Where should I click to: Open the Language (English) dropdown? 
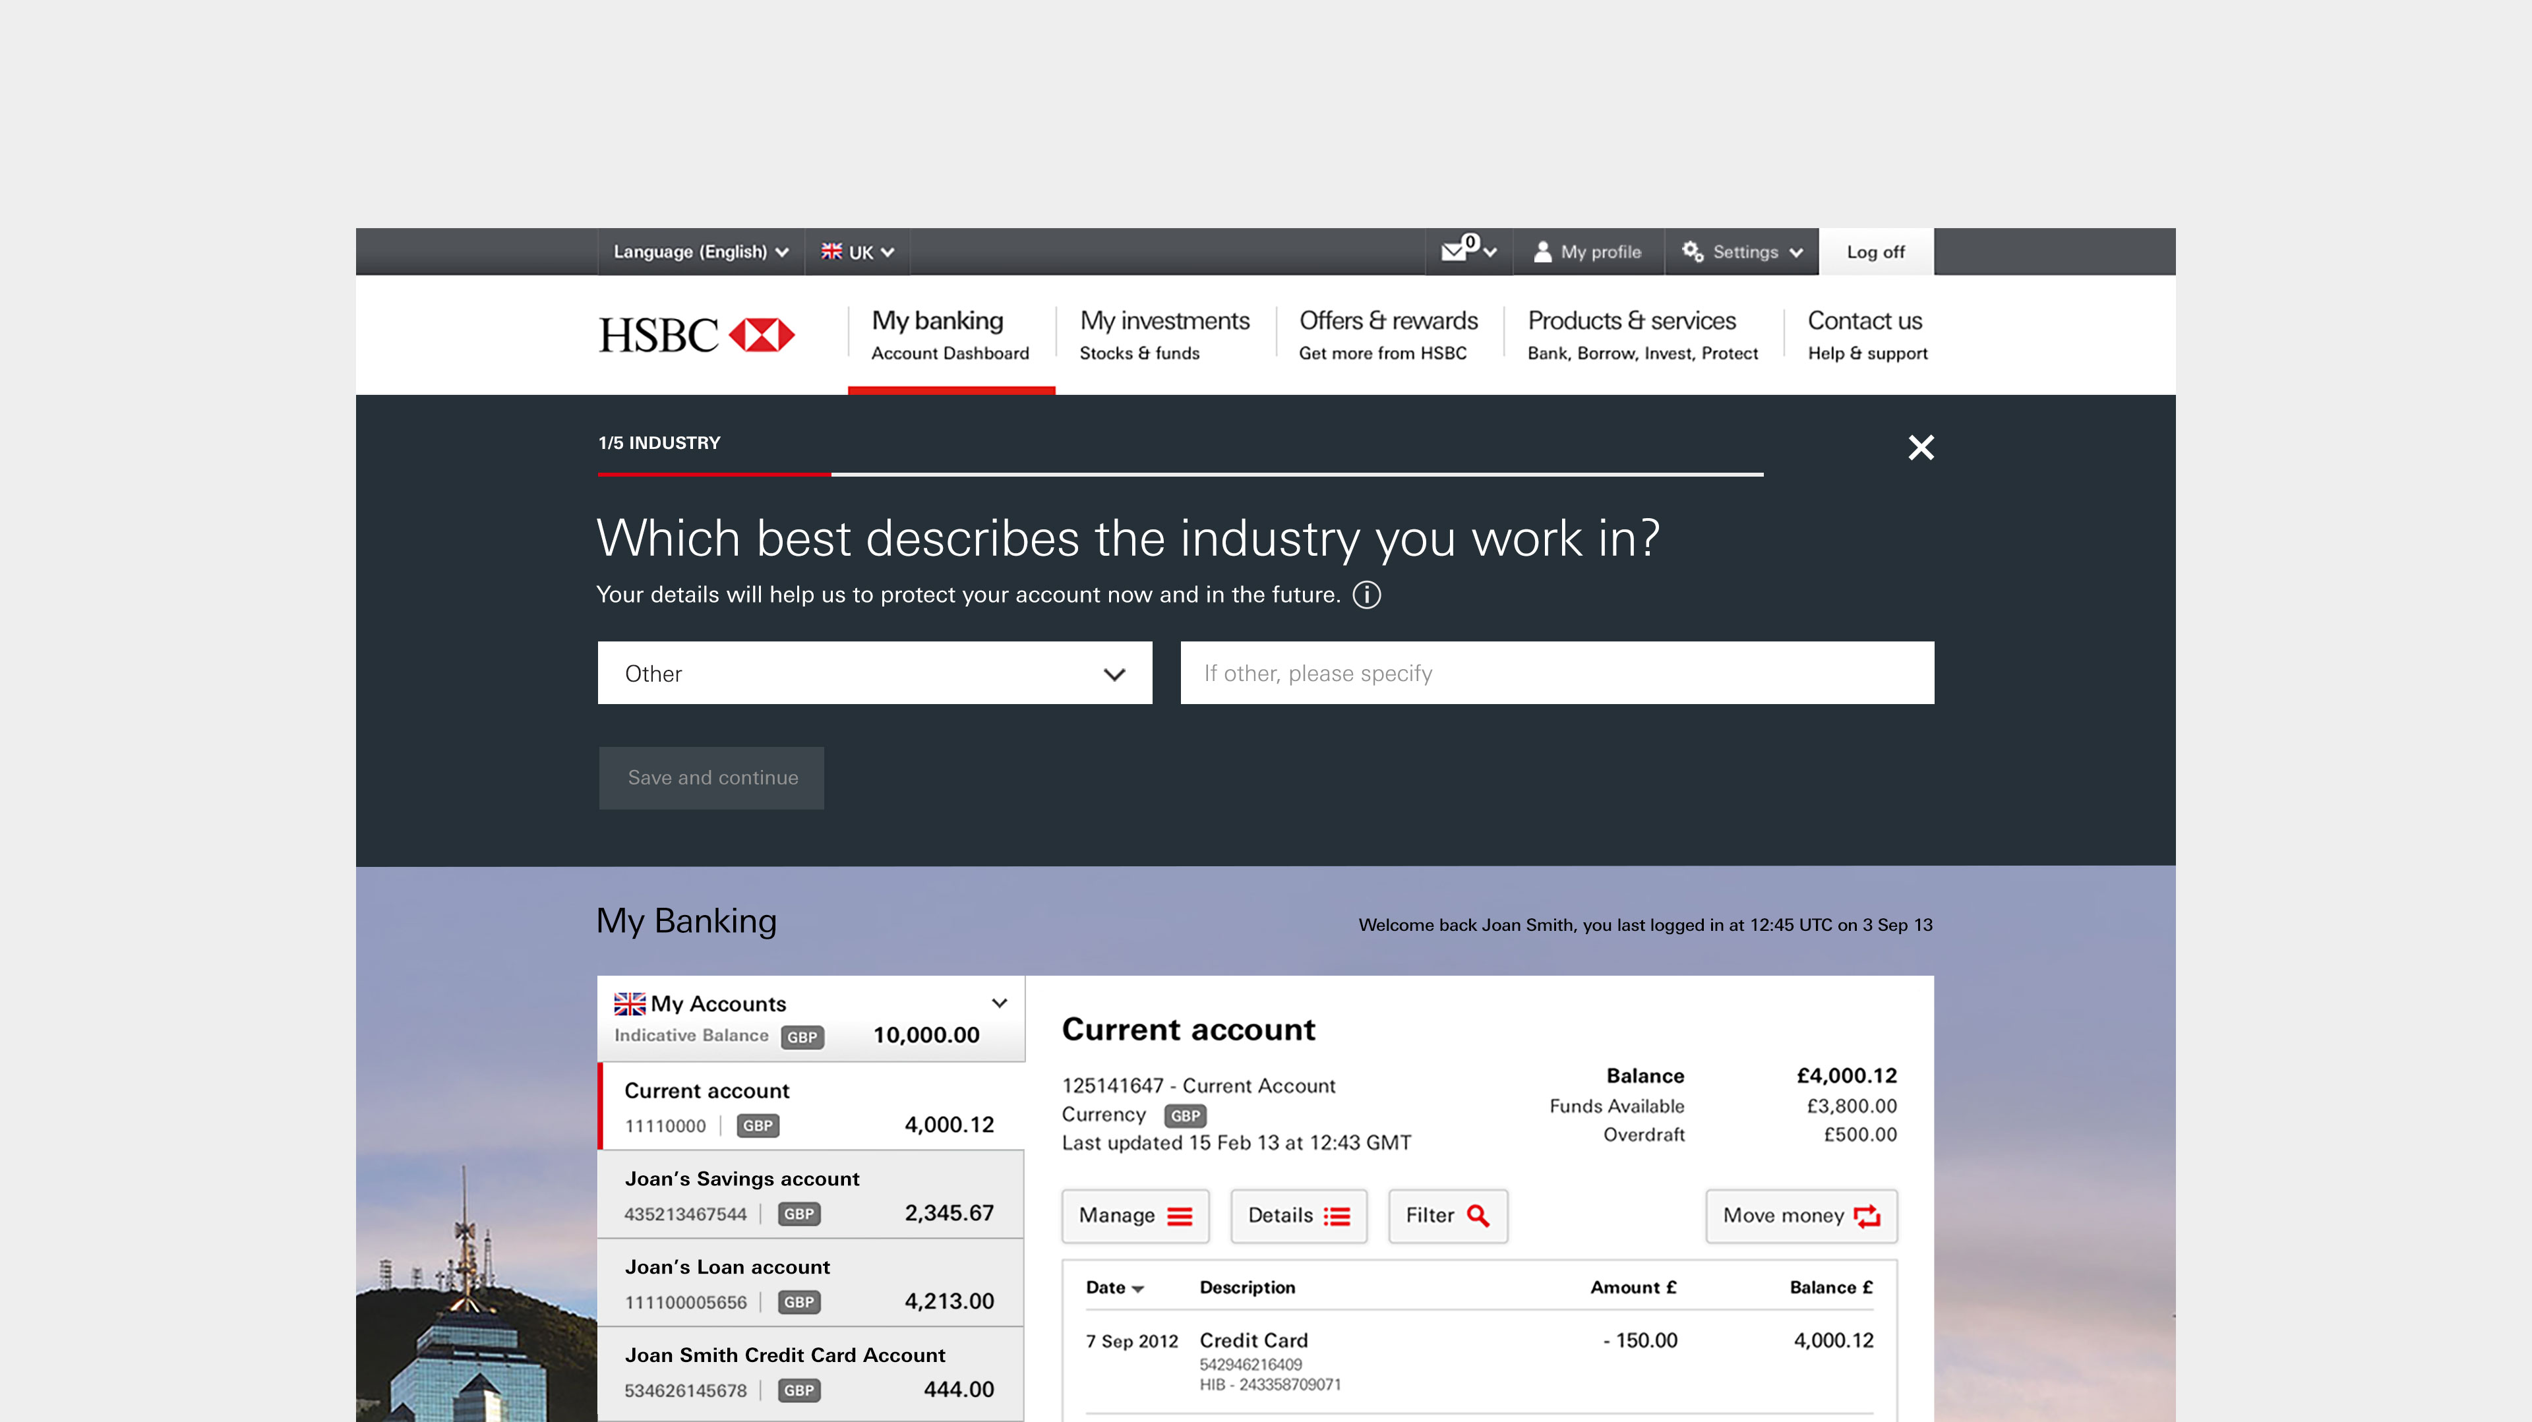point(701,252)
